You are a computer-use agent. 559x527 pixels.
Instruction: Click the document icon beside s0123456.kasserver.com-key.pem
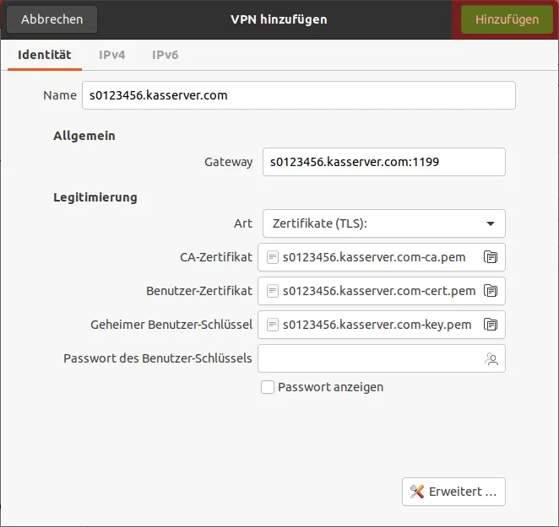point(273,325)
